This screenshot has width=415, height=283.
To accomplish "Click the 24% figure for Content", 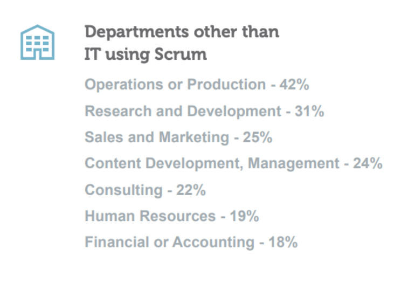I will click(x=368, y=163).
